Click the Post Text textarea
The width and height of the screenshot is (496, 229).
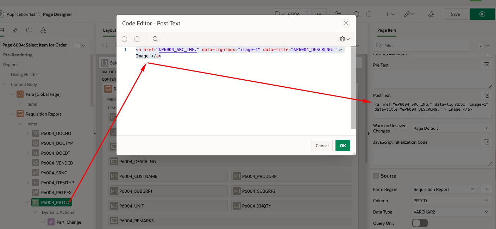[x=432, y=109]
